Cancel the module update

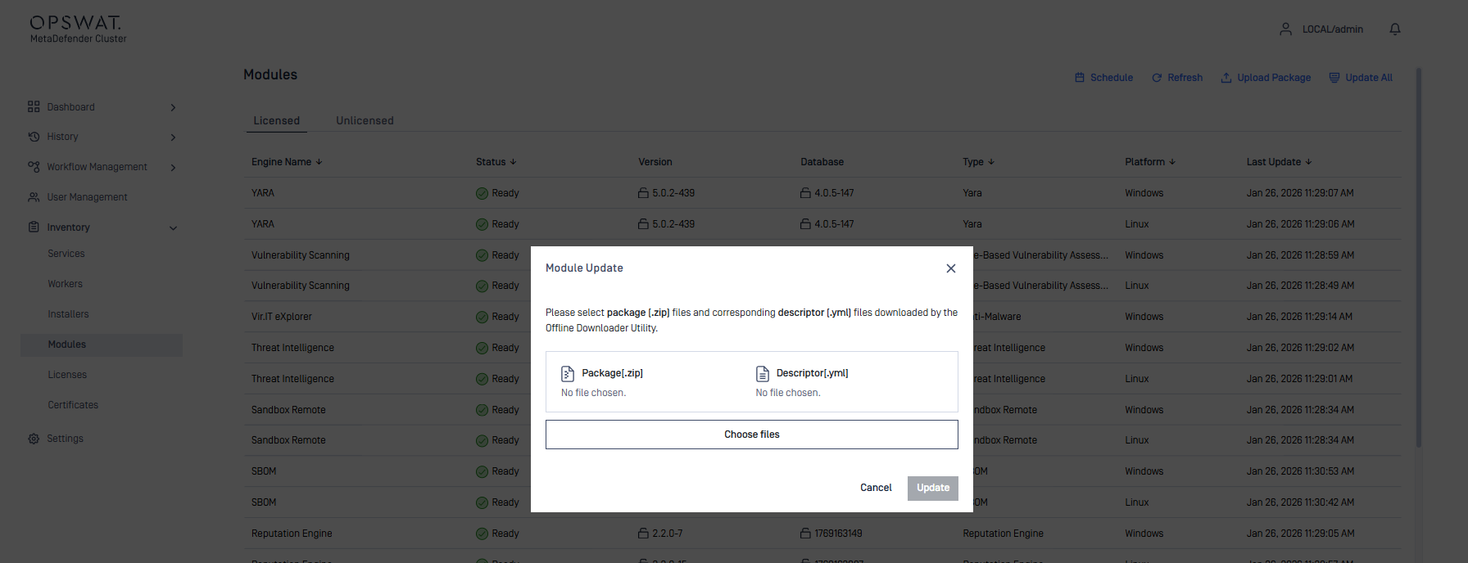[875, 488]
